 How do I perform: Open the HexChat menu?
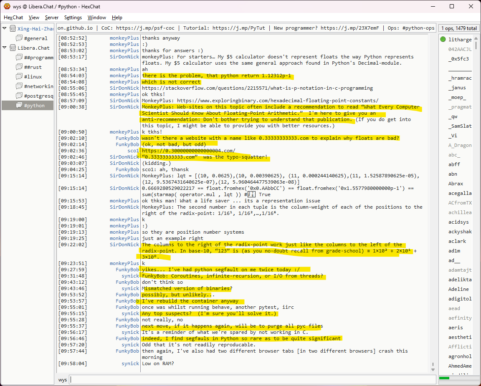(x=13, y=18)
